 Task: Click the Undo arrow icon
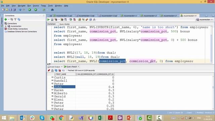(20, 10)
